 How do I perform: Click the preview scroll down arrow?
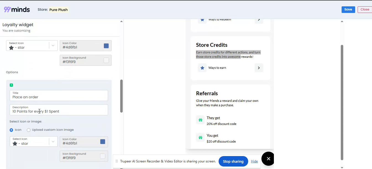coord(342,167)
